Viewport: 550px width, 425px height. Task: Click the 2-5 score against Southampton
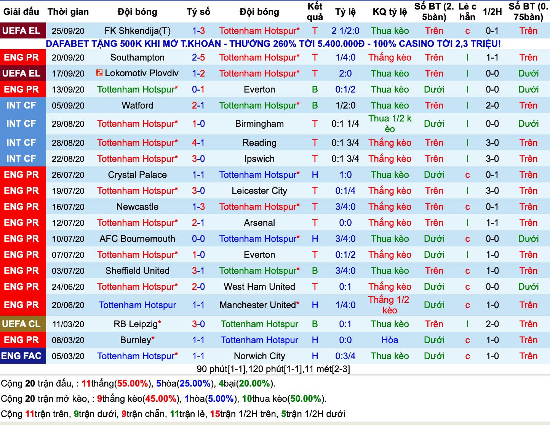[x=198, y=58]
